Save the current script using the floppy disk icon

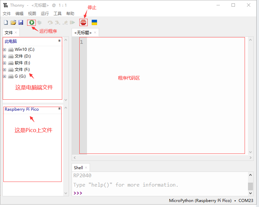(x=21, y=22)
